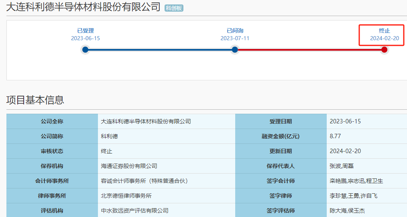Click 中水致远资产评估有限公司 value
Screen dimensions: 407x217
[134, 211]
